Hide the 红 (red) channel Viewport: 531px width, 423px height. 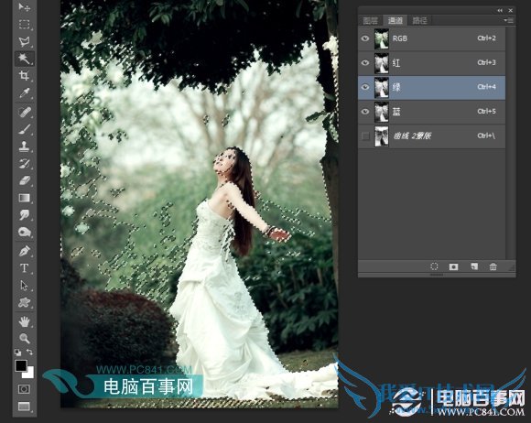[x=365, y=62]
